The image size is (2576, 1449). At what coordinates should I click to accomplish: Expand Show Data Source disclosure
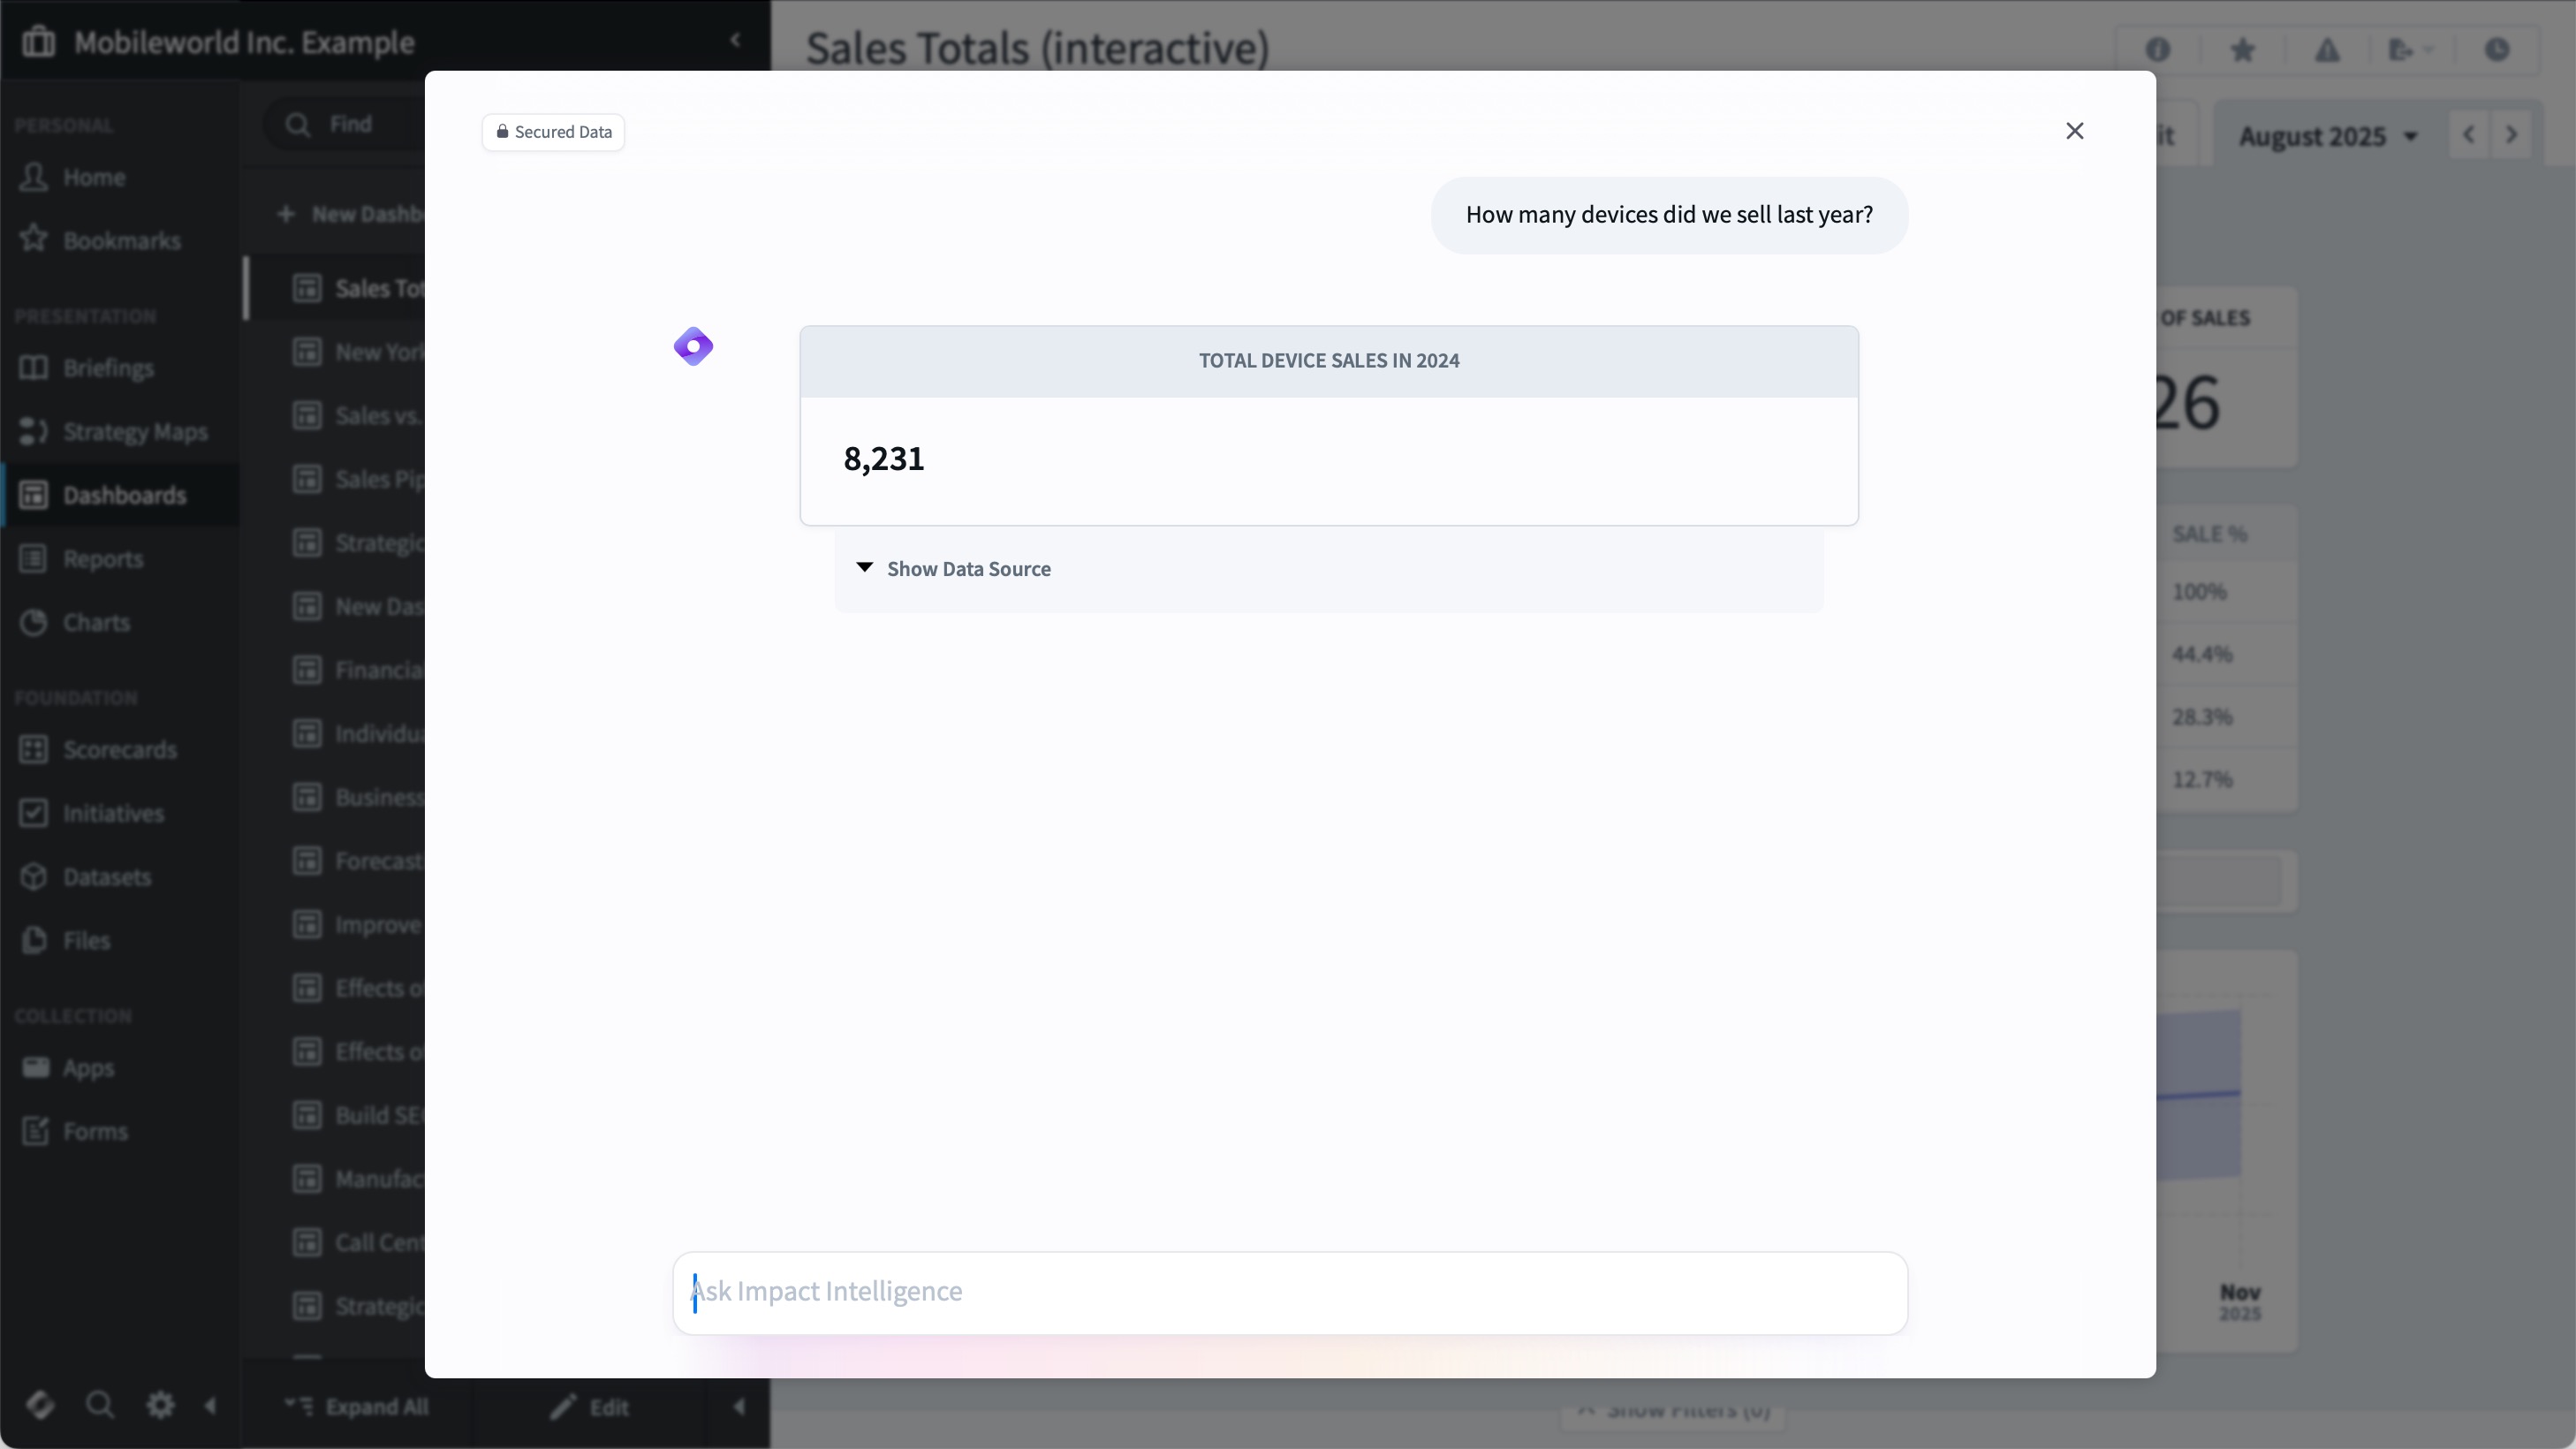tap(954, 569)
